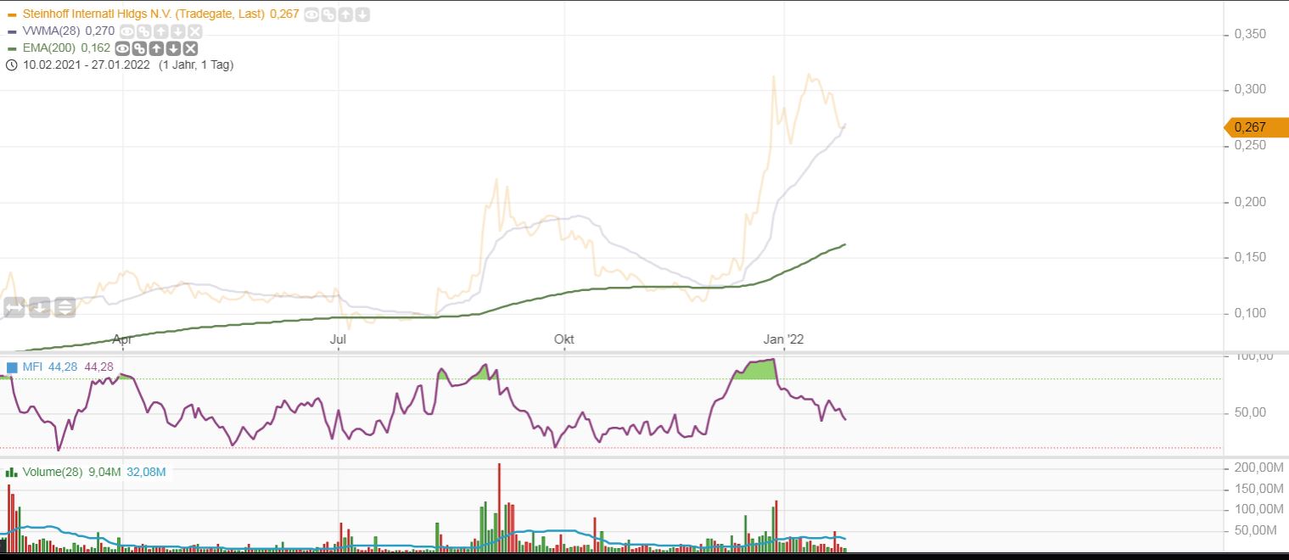
Task: Click the down-arrow chart tool icon
Action: point(40,307)
